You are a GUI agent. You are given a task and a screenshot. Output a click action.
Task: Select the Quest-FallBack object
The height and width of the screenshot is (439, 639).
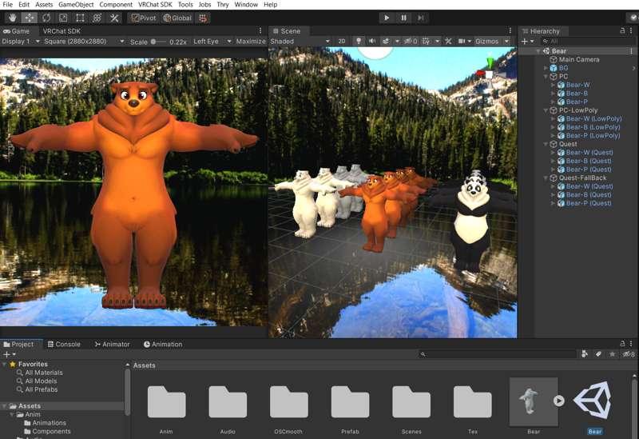pyautogui.click(x=582, y=178)
